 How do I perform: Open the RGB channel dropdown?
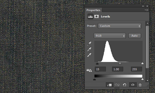tap(110, 36)
